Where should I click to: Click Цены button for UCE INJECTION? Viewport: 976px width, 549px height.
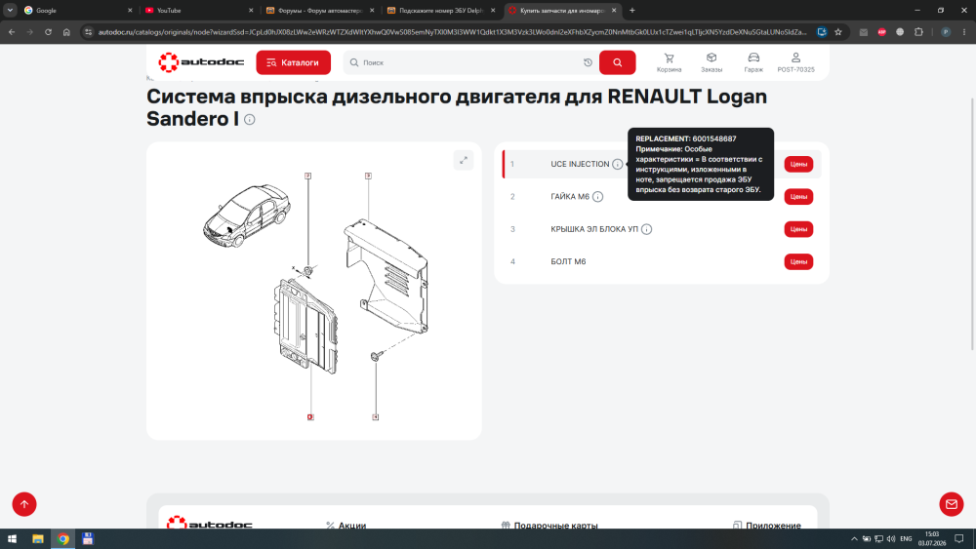(798, 164)
